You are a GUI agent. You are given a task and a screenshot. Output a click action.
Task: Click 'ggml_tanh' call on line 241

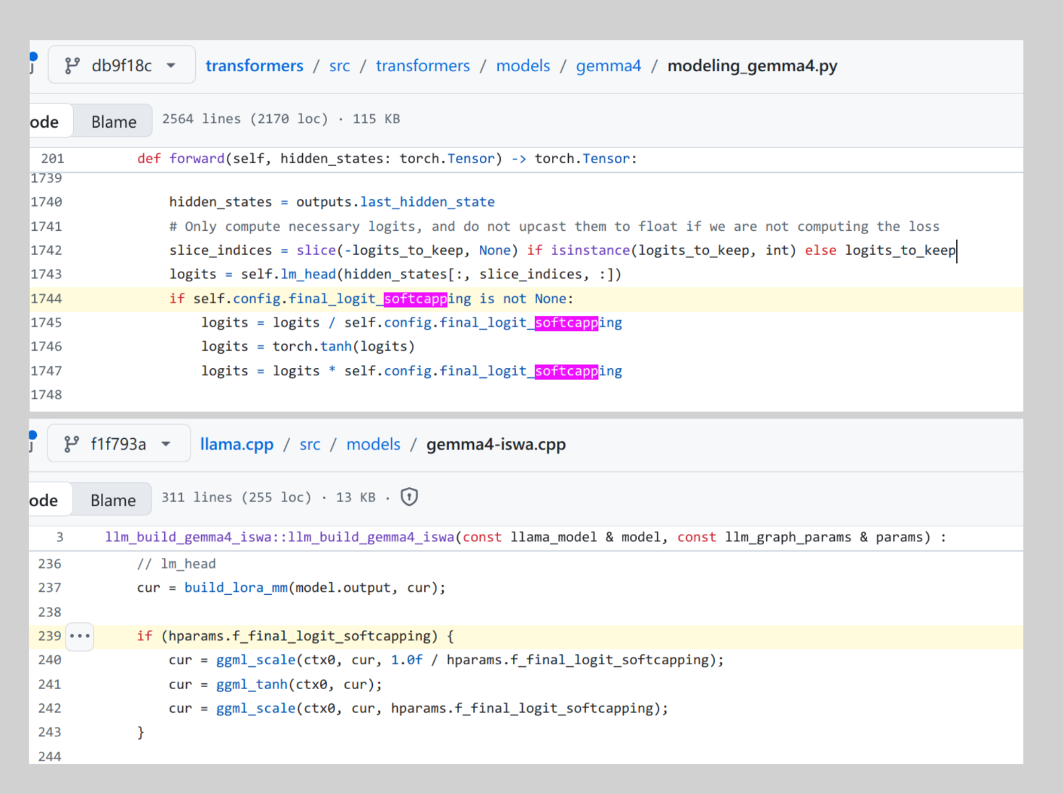coord(252,684)
